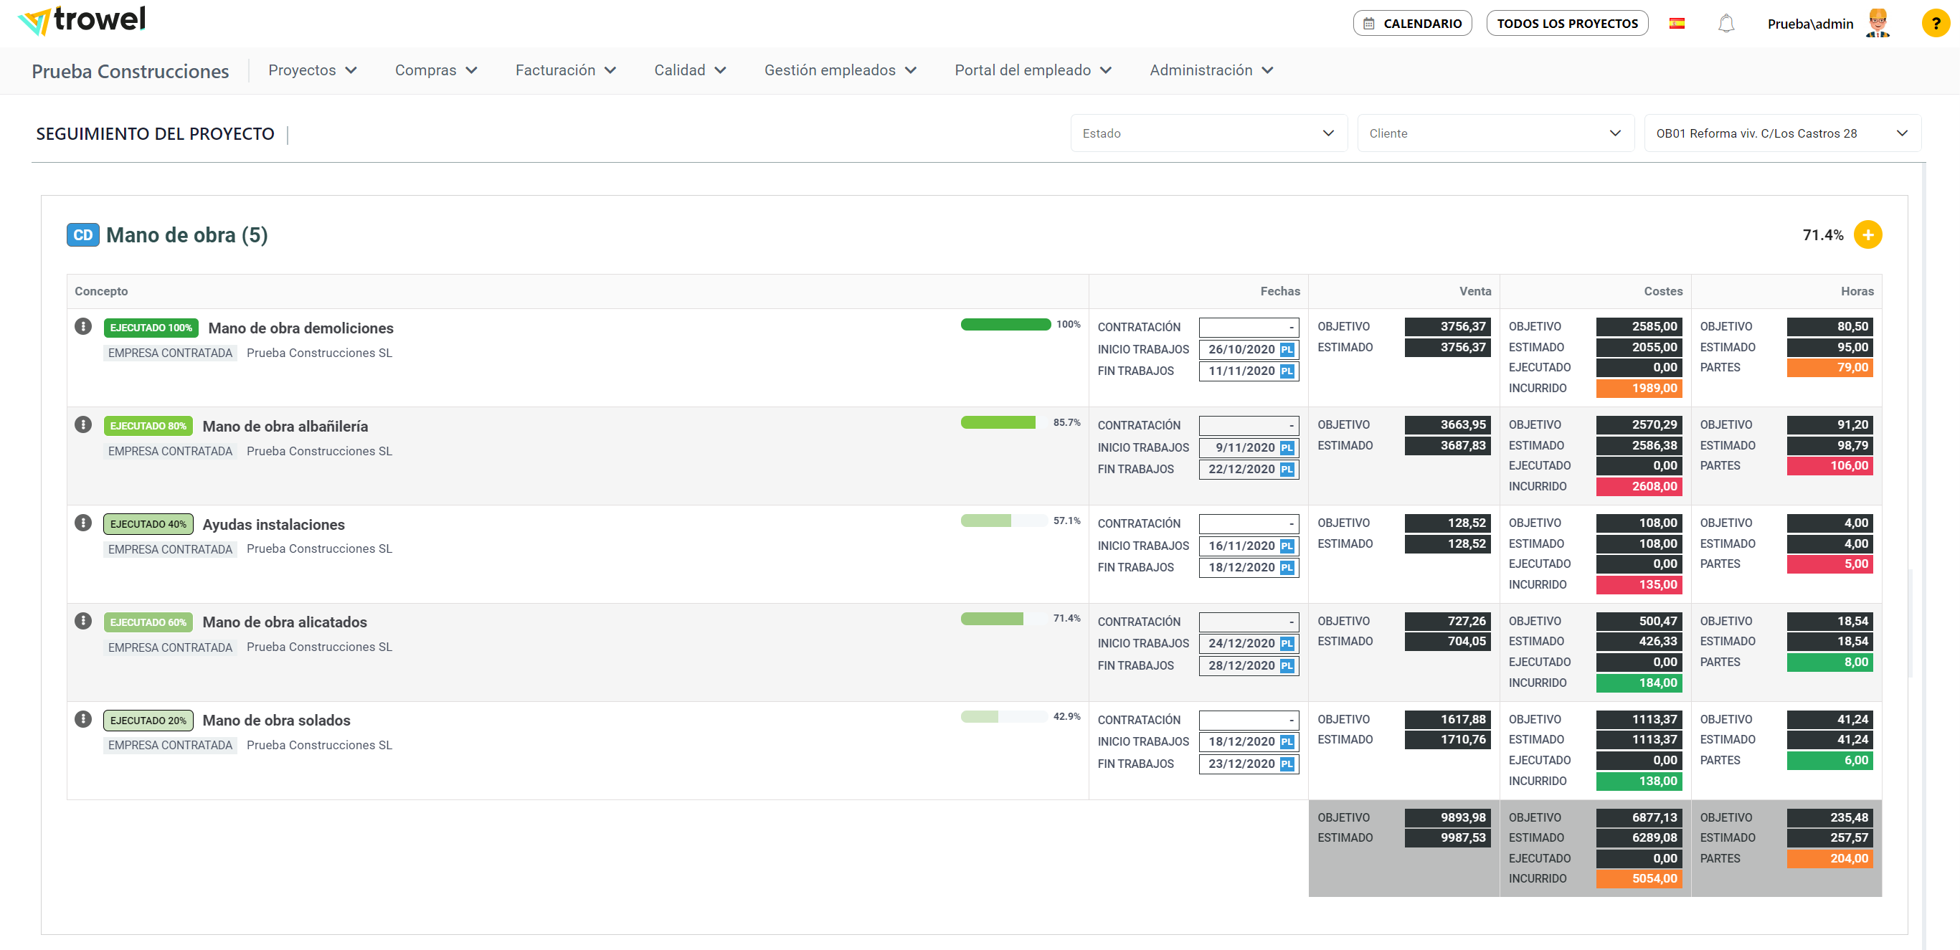Image resolution: width=1960 pixels, height=950 pixels.
Task: Open the yellow help question mark
Action: tap(1935, 24)
